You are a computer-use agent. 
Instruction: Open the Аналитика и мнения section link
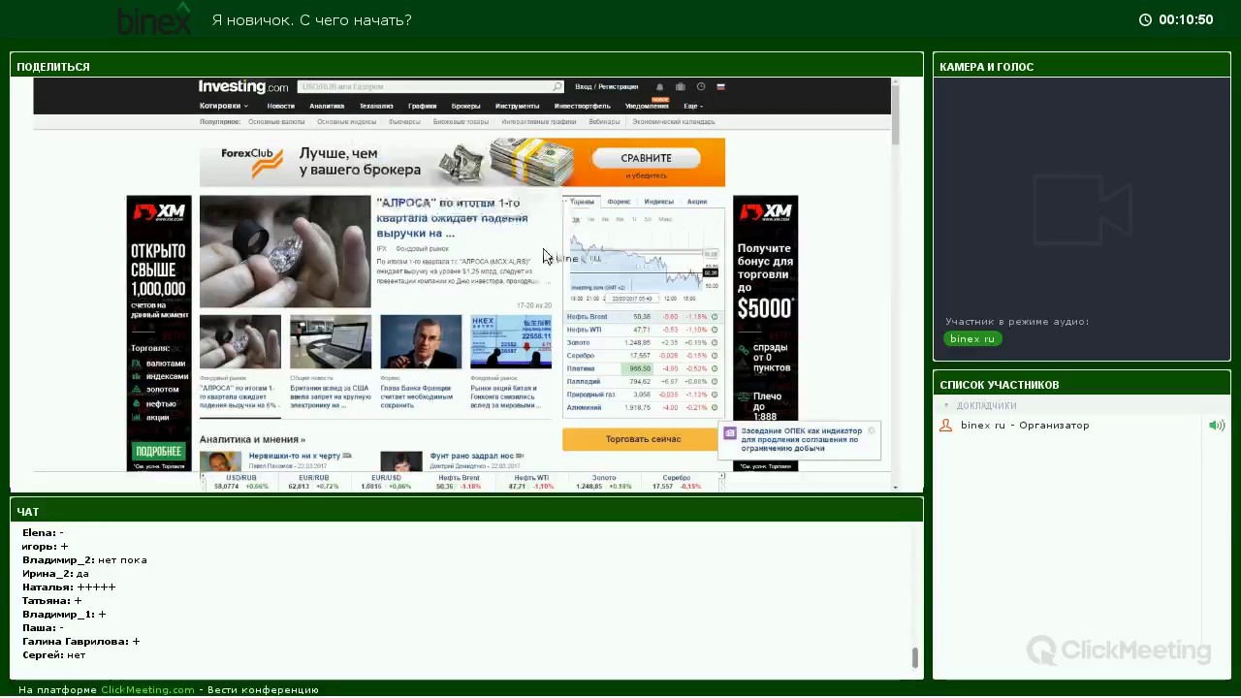[252, 439]
